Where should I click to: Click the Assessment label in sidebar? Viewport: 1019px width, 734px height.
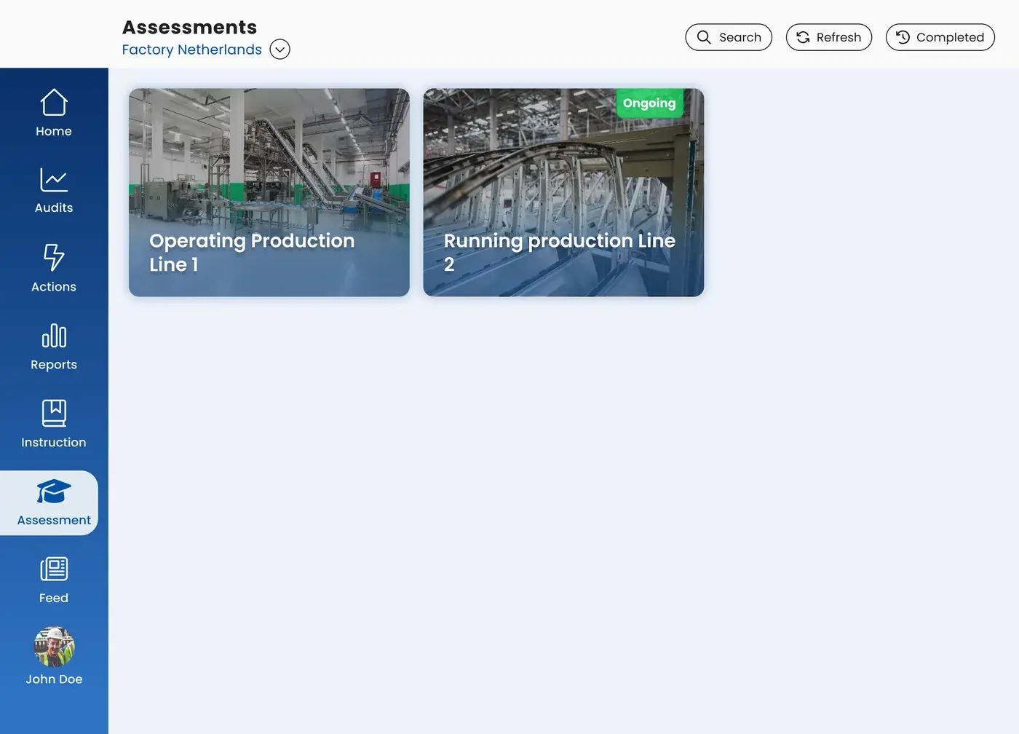coord(54,521)
